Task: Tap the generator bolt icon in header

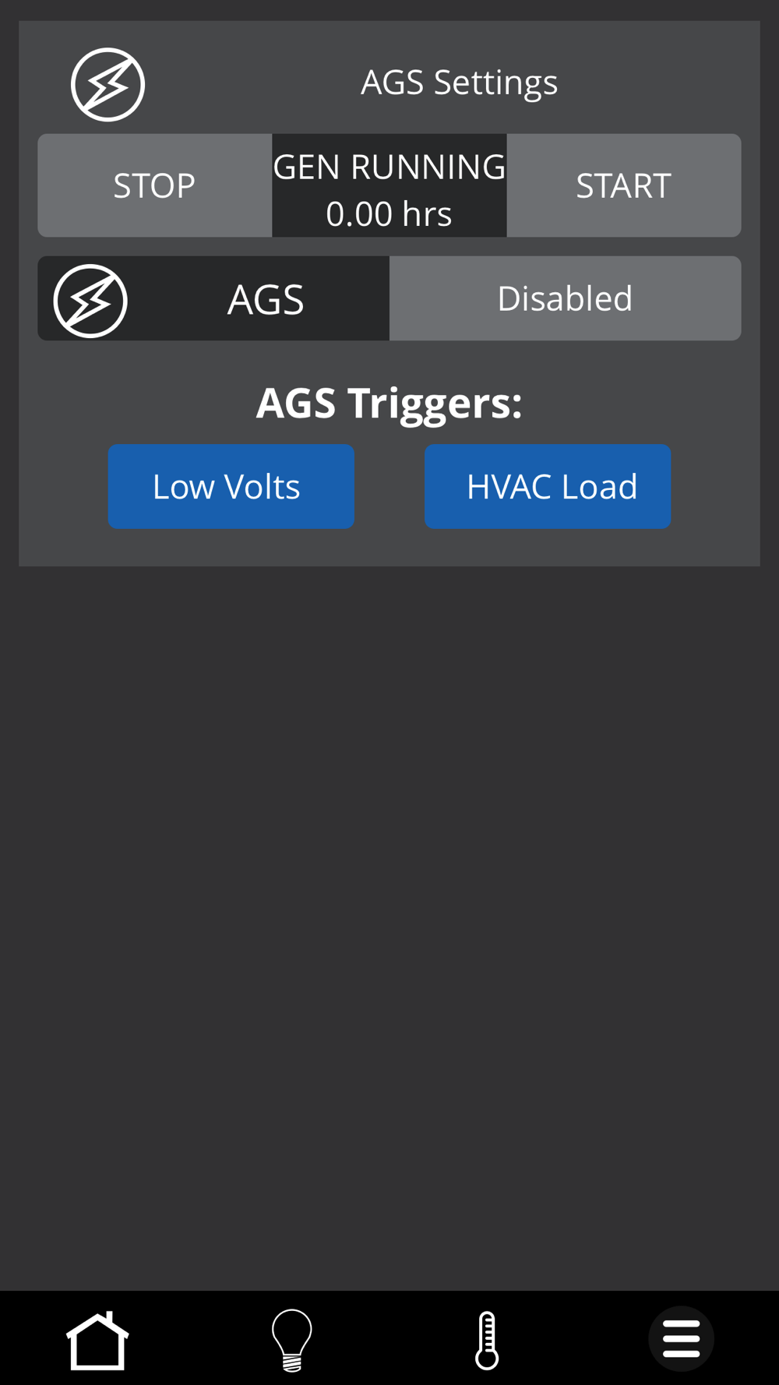Action: [x=108, y=84]
